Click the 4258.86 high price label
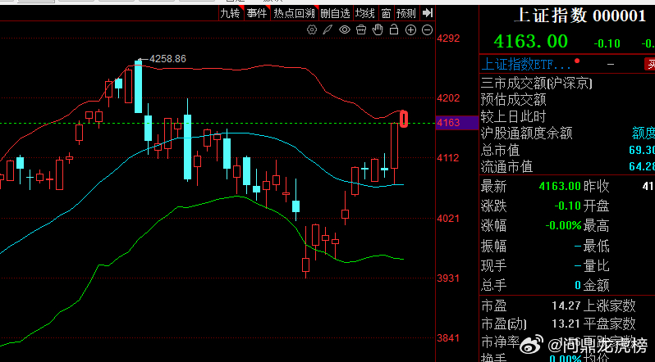Screen dimensions: 655x362 tap(167, 59)
